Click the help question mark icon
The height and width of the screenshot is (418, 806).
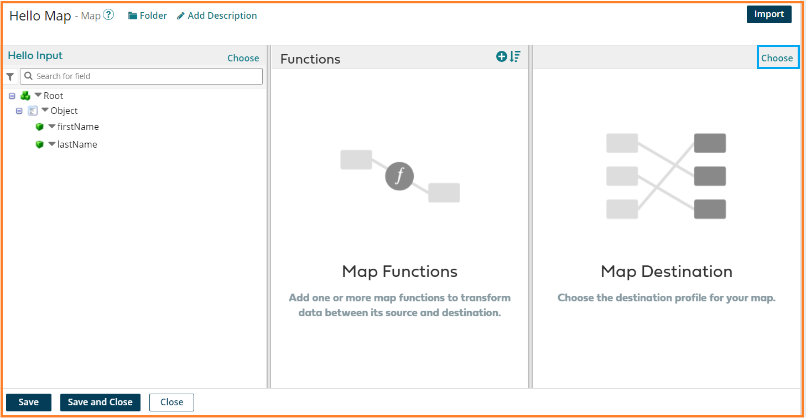point(108,15)
